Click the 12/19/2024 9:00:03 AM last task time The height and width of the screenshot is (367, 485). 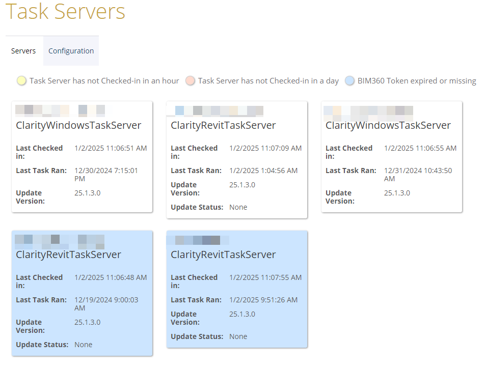tap(106, 304)
